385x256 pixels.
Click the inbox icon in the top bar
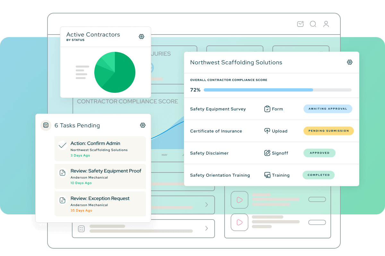[x=300, y=24]
